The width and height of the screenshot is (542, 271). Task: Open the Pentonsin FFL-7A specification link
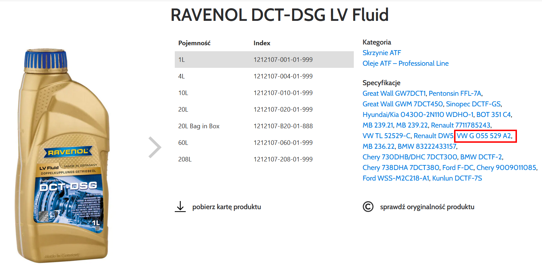point(455,94)
